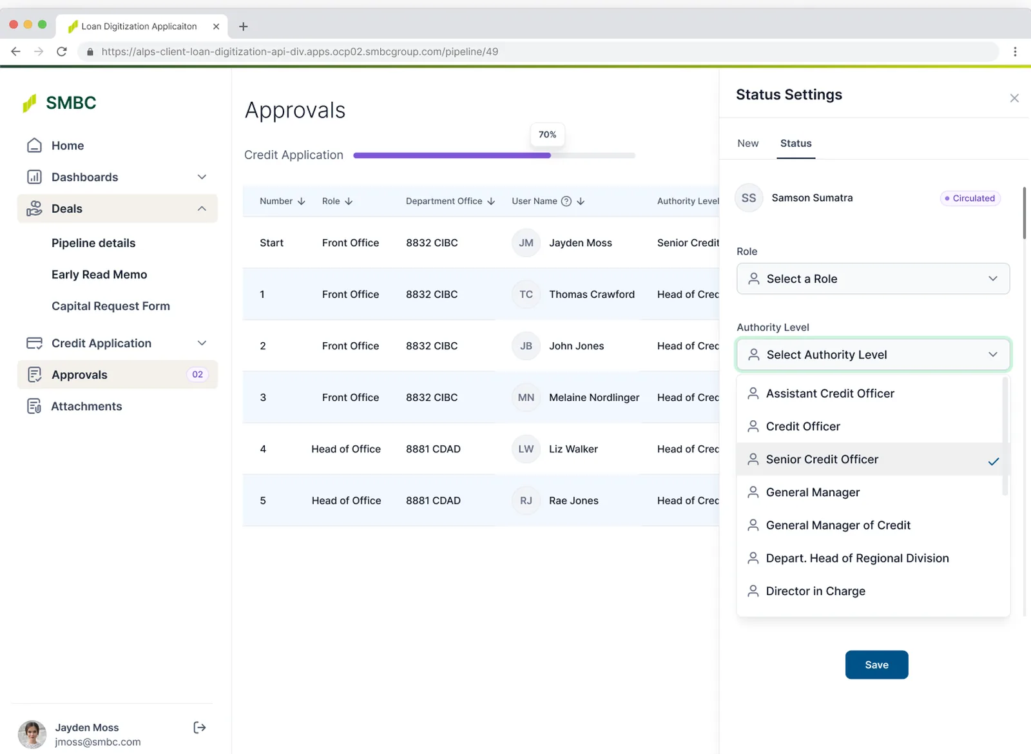This screenshot has width=1031, height=754.
Task: Sort by Number column arrow
Action: 301,201
